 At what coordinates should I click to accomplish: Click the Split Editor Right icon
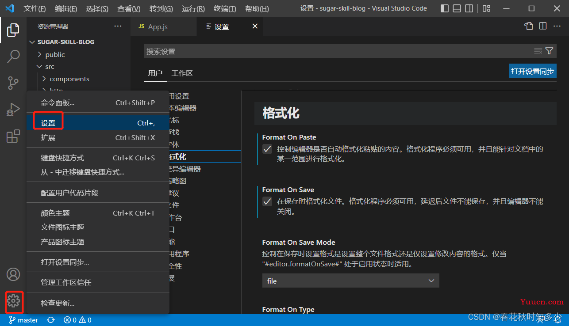[x=543, y=27]
